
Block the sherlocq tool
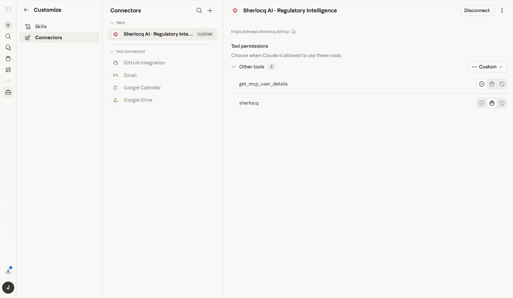point(502,103)
